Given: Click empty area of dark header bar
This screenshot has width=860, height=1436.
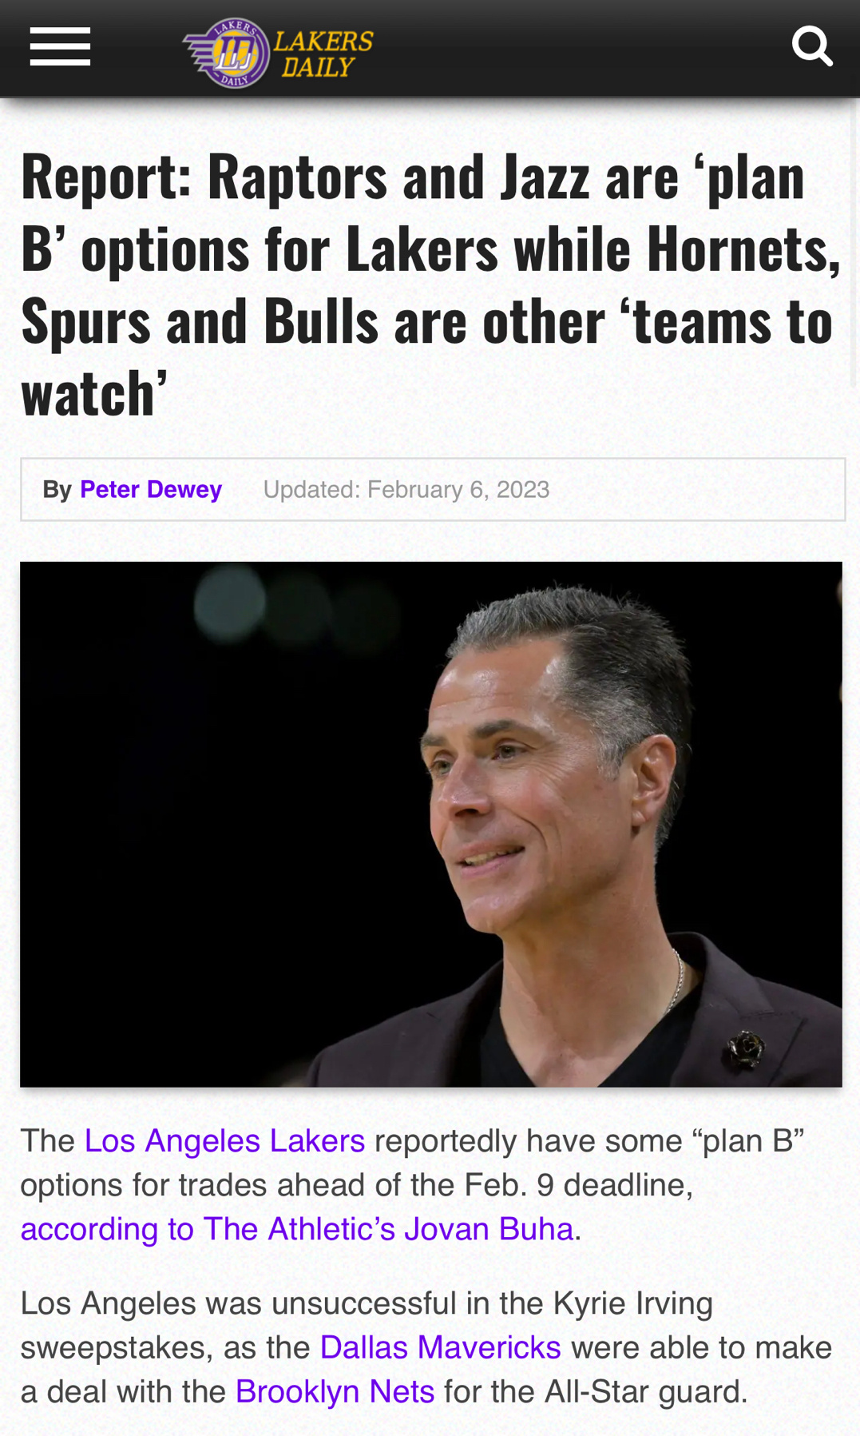Looking at the screenshot, I should click(583, 48).
